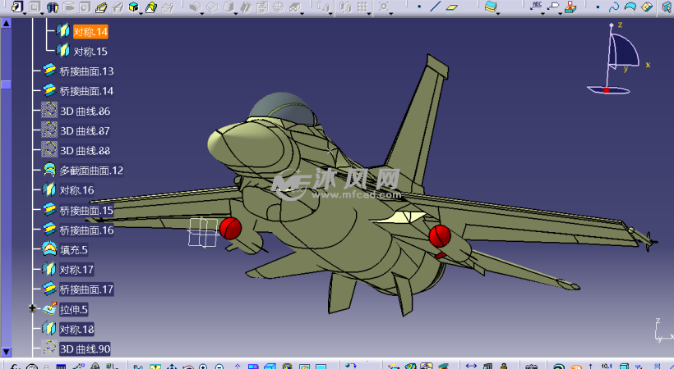Click the red stamp on cyan block icon
Image resolution: width=674 pixels, height=369 pixels.
570,7
